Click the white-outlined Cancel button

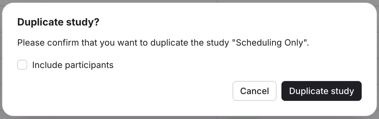[x=254, y=91]
